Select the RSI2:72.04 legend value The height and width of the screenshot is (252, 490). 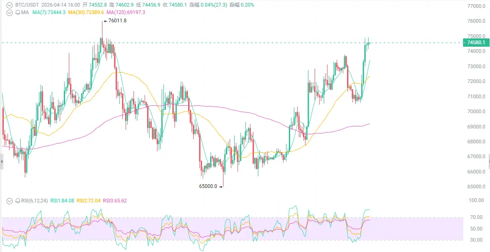[88, 201]
